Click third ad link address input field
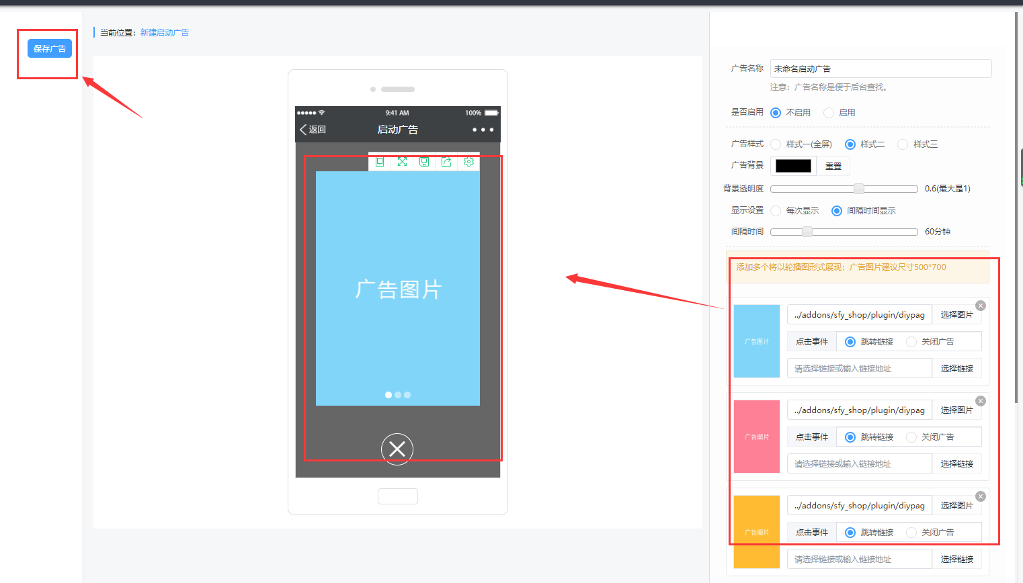The width and height of the screenshot is (1023, 583). click(860, 559)
